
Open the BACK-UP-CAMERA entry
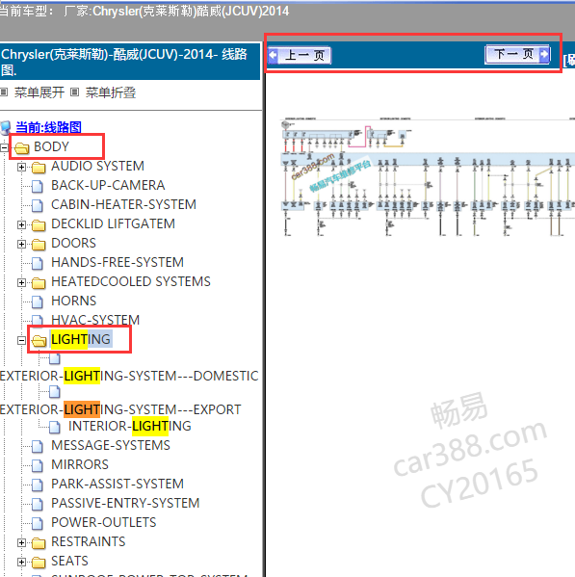pyautogui.click(x=108, y=185)
